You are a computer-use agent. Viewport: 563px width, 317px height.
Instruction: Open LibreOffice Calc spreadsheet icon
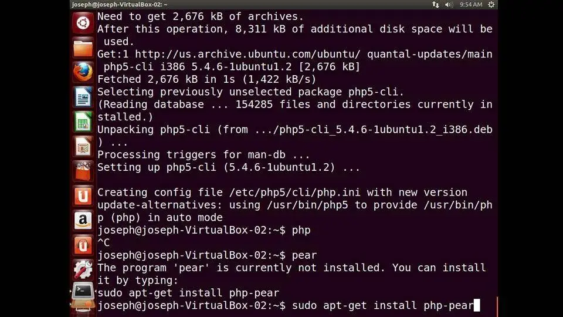tap(83, 122)
